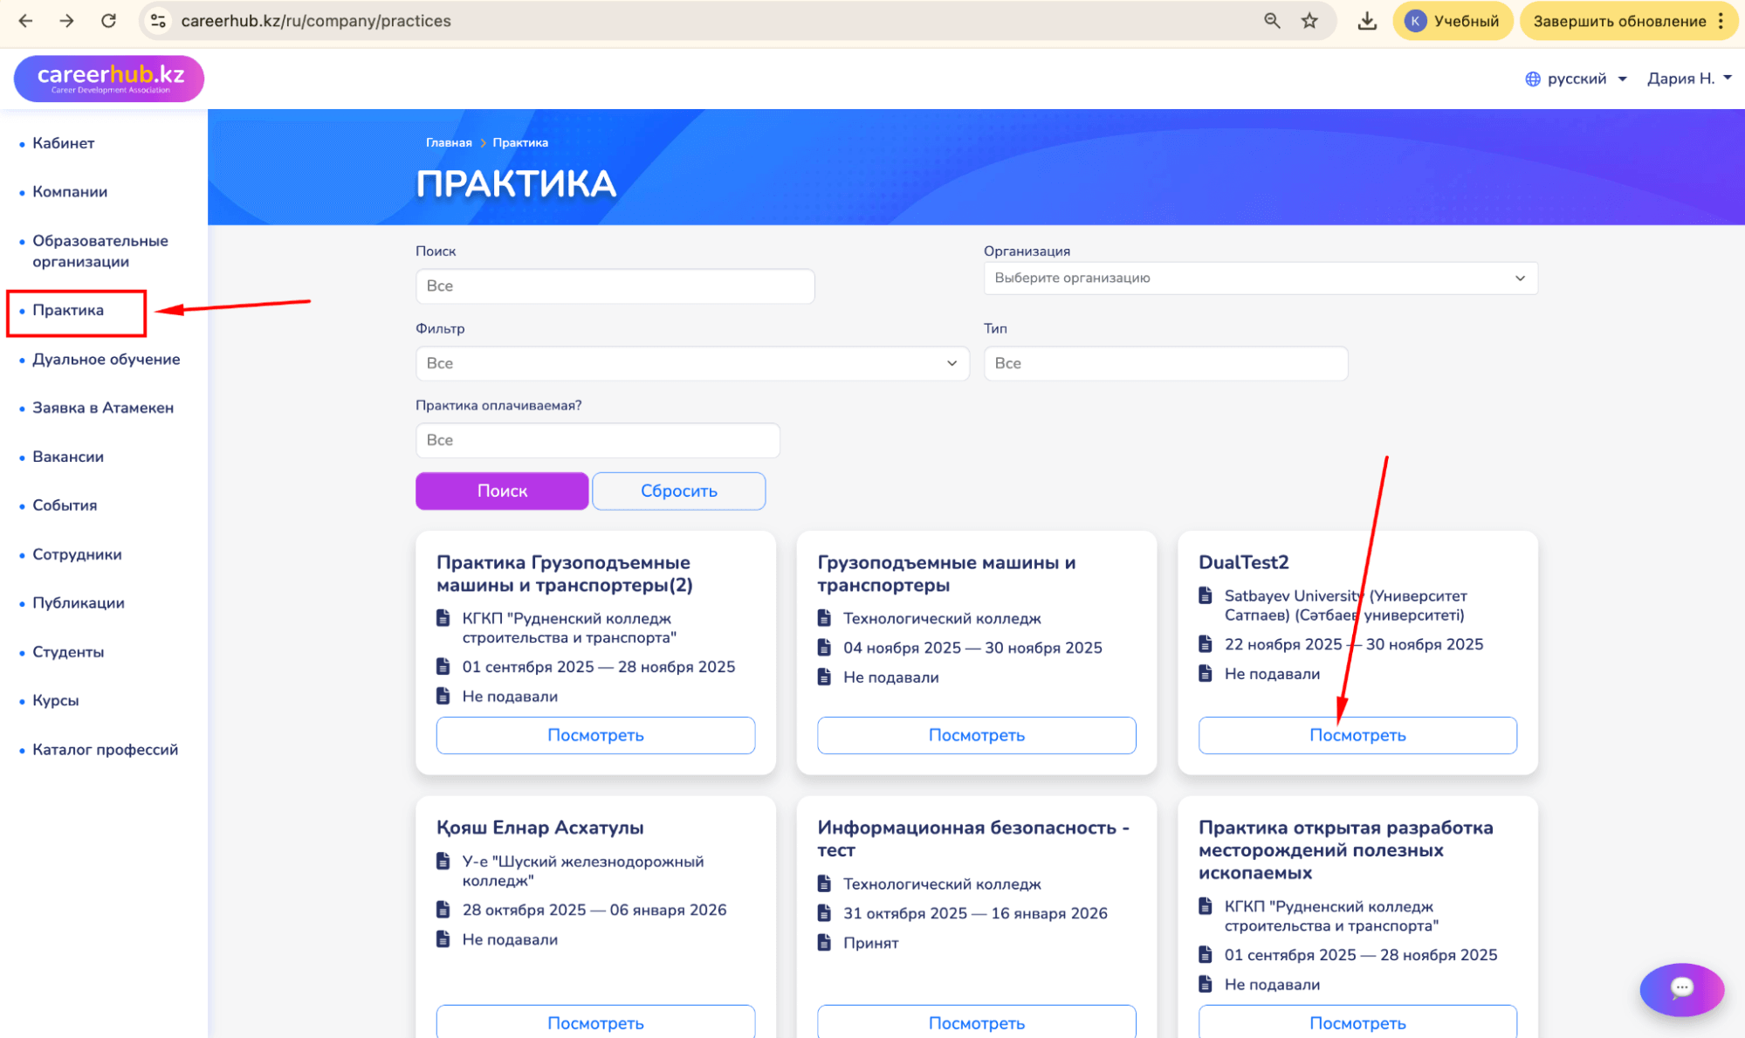
Task: Open the русский language selector
Action: pyautogui.click(x=1576, y=79)
